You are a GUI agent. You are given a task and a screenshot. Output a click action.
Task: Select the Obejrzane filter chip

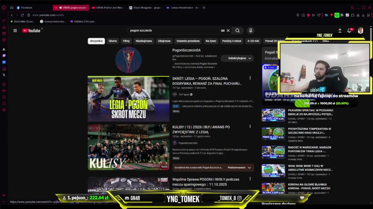pyautogui.click(x=164, y=41)
